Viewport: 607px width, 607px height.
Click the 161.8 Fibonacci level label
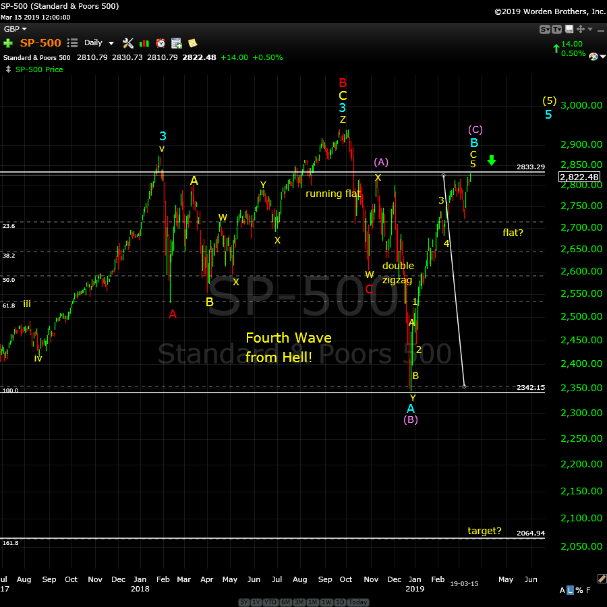pos(10,543)
